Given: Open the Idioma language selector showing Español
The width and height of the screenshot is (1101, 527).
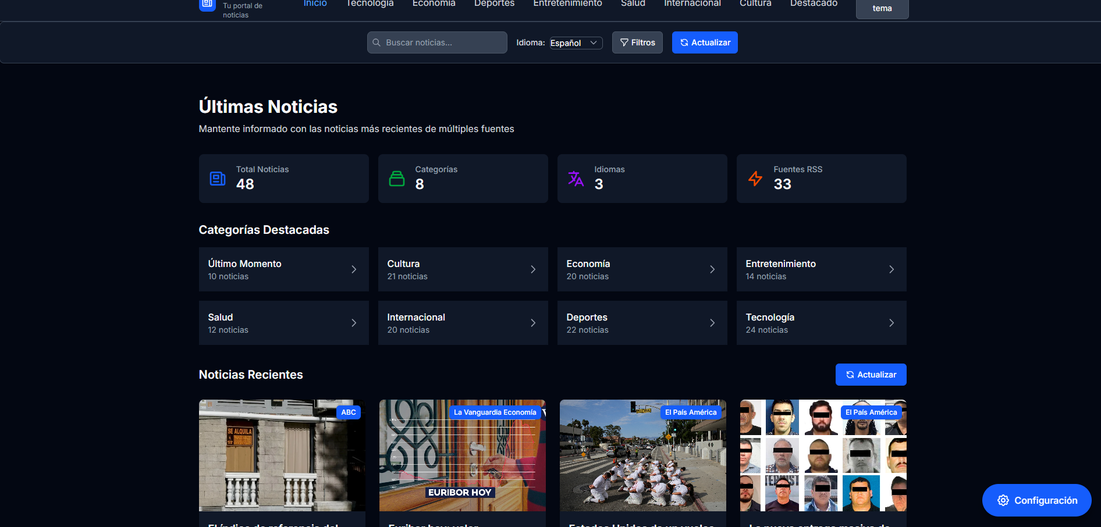Looking at the screenshot, I should [575, 42].
